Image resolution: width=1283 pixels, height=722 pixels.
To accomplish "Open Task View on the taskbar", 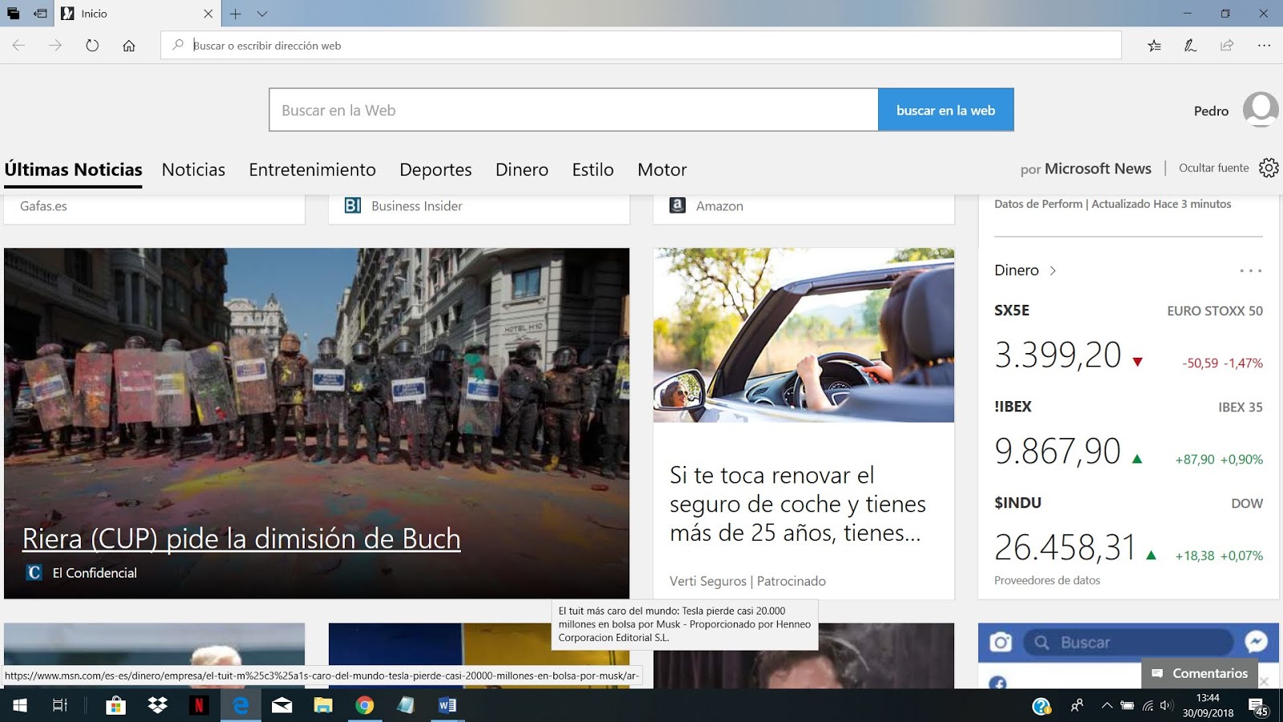I will [x=60, y=705].
